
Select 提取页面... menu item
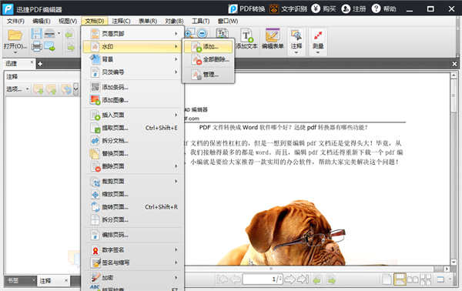(x=132, y=128)
